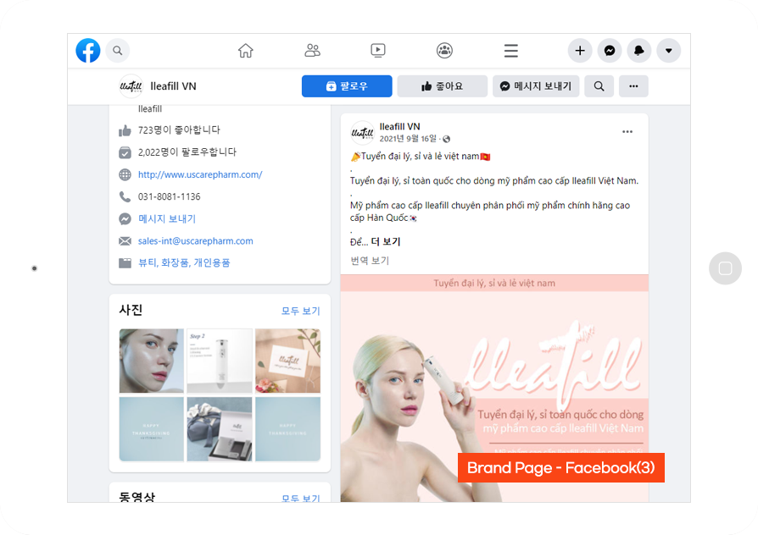Open the Watch video icon

[x=378, y=50]
